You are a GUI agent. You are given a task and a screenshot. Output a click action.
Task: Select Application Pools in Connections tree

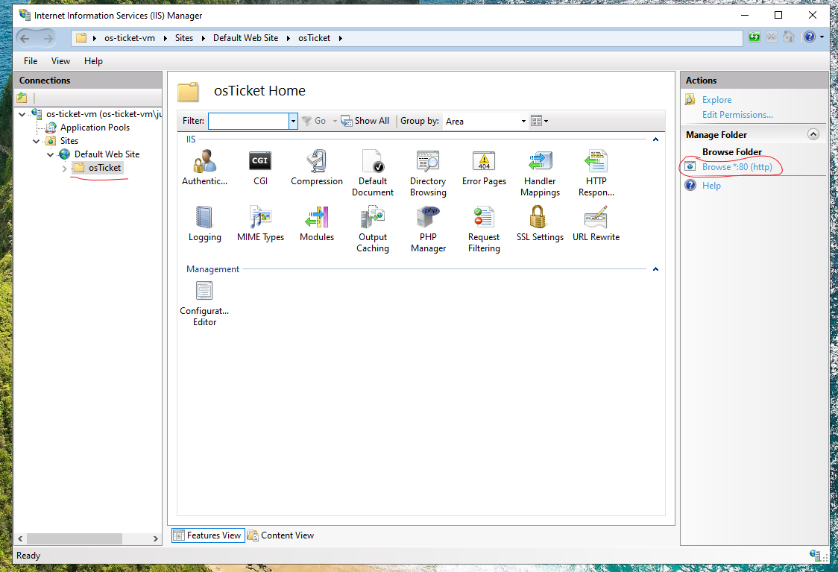[95, 128]
